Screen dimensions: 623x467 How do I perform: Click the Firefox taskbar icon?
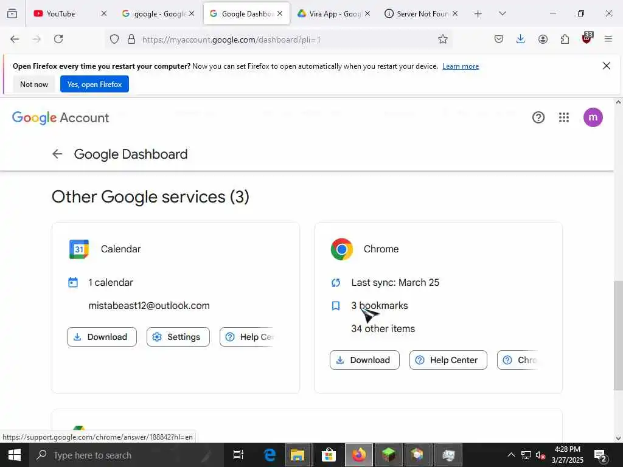(359, 455)
